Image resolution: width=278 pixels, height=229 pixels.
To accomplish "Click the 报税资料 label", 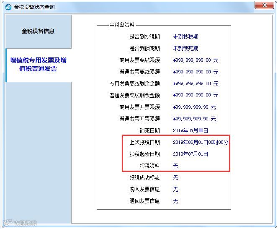I will (149, 166).
